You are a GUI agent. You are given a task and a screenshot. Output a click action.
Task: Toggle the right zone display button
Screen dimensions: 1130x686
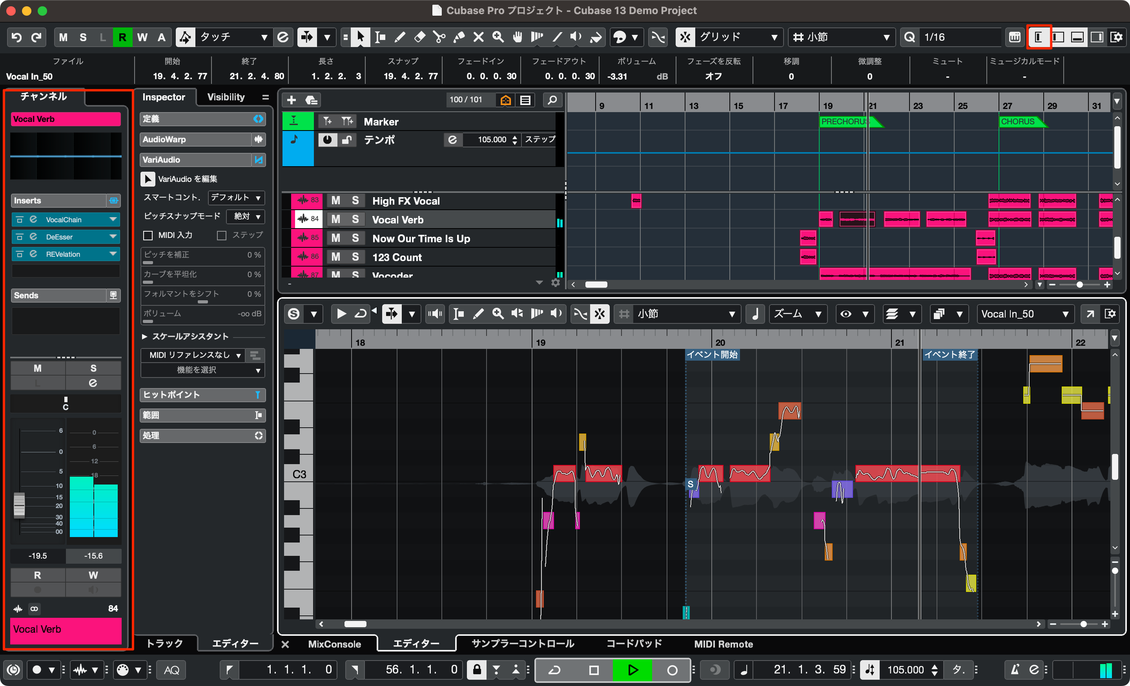[x=1097, y=37]
